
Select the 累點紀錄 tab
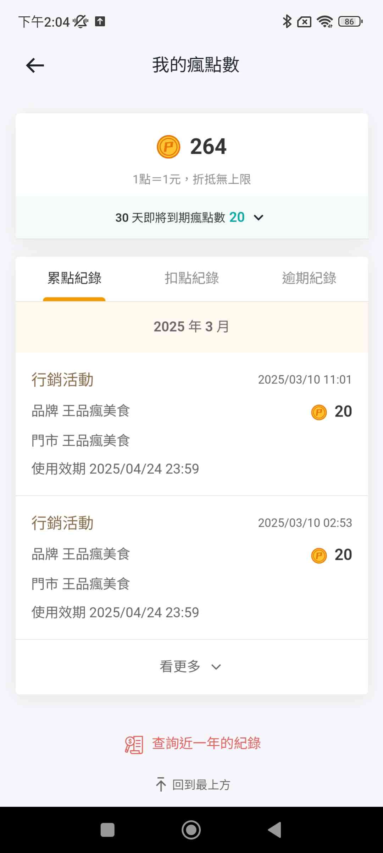74,278
